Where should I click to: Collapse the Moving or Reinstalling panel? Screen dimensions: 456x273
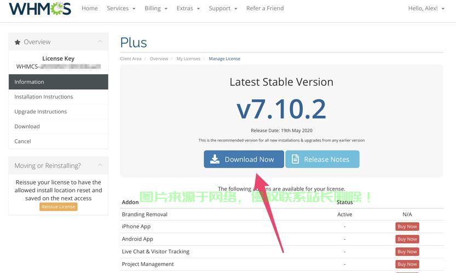[100, 165]
